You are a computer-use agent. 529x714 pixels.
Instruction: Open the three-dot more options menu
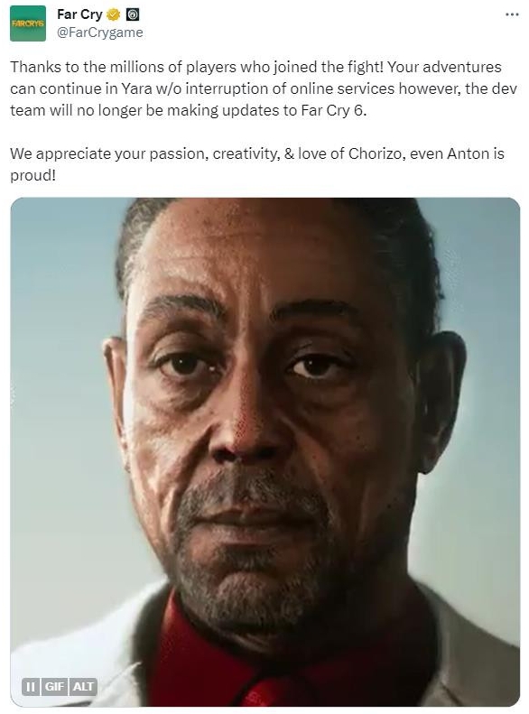(x=512, y=14)
